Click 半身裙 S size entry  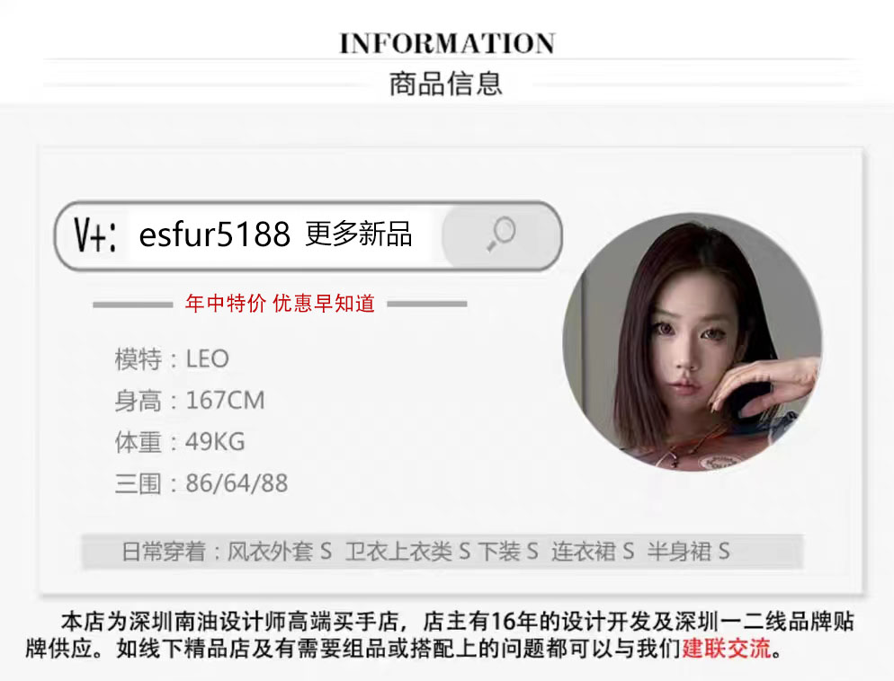coord(688,551)
